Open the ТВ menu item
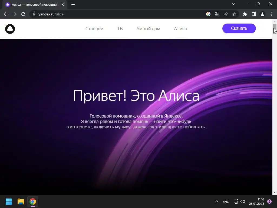 click(x=120, y=29)
